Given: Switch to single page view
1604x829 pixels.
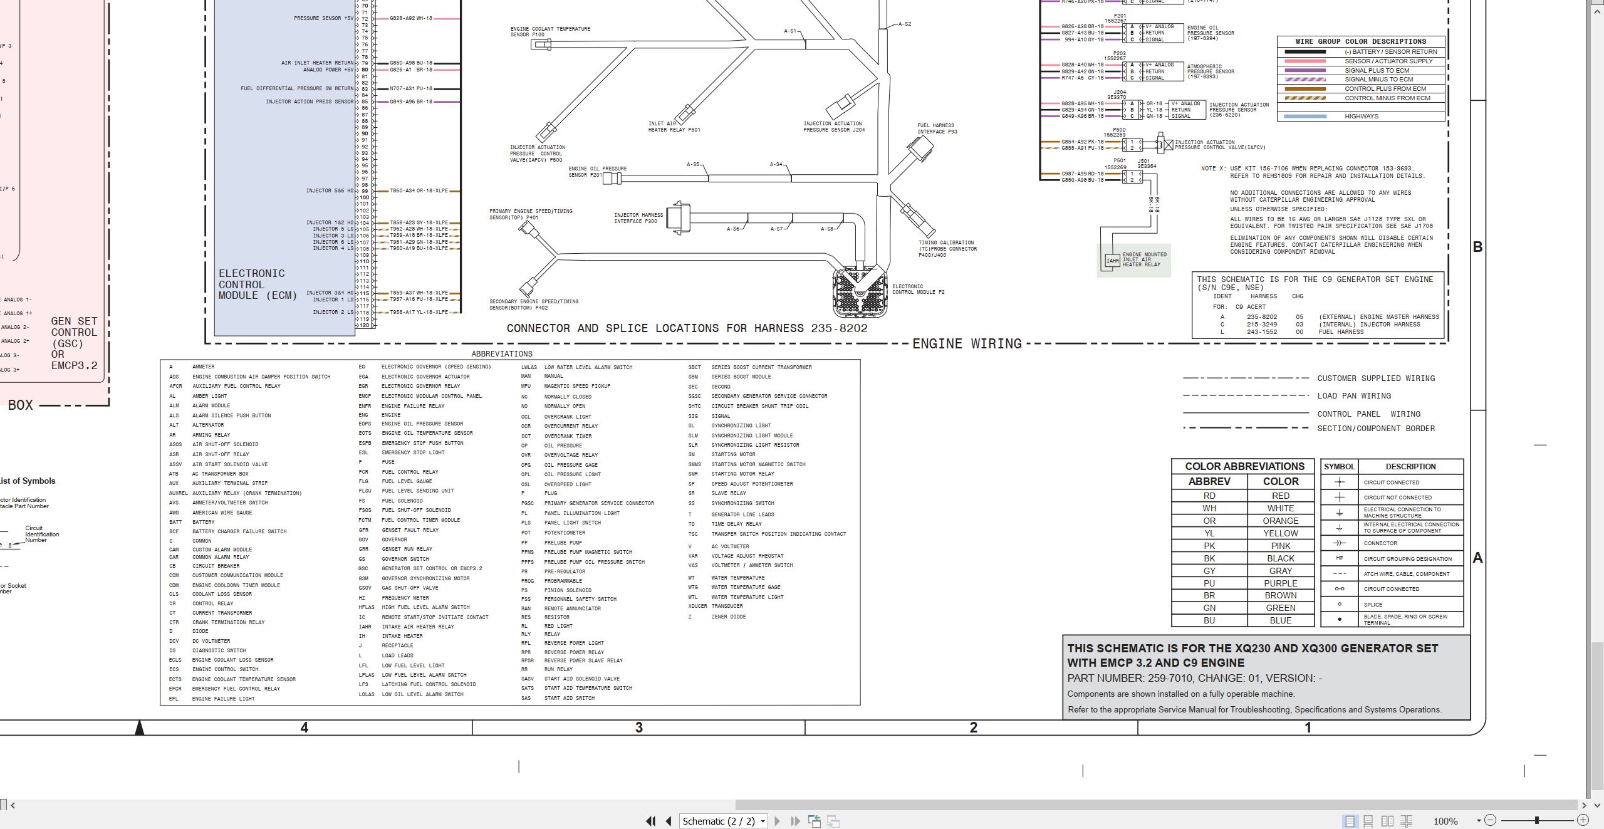Looking at the screenshot, I should (x=1350, y=821).
